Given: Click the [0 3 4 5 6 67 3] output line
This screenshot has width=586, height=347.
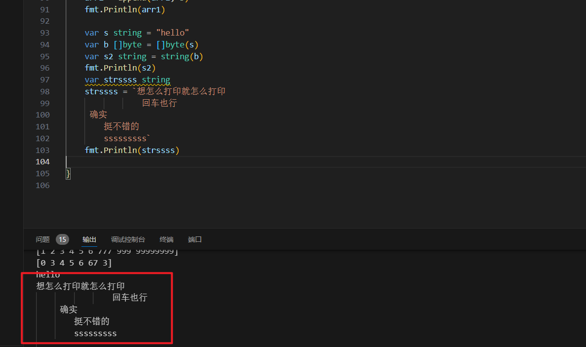Looking at the screenshot, I should (74, 263).
